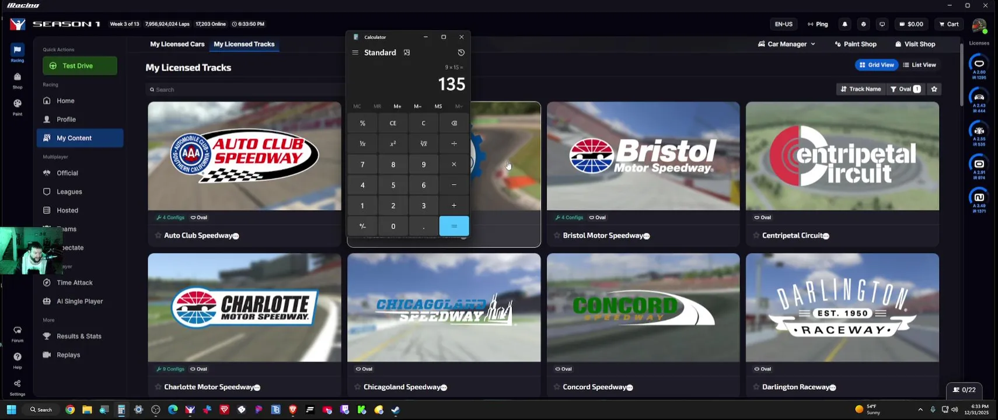Click the notifications bell icon
The image size is (998, 420).
845,24
